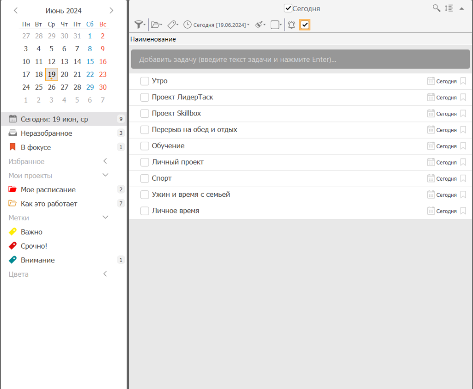The width and height of the screenshot is (473, 389).
Task: Expand the Избранное section
Action: click(x=105, y=161)
